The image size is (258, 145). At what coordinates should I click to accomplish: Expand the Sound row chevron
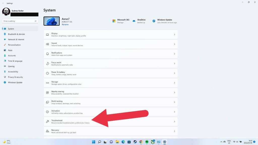[x=174, y=44]
